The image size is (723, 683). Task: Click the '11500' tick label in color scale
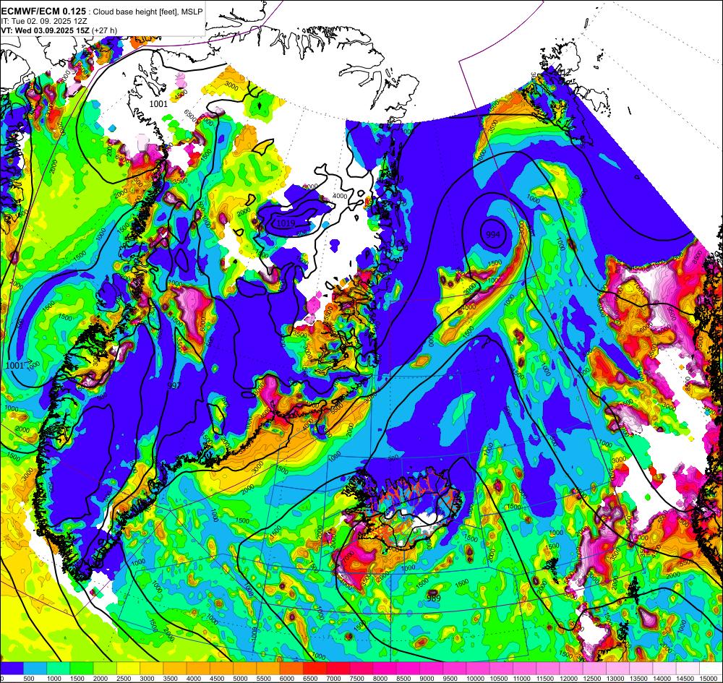click(545, 679)
